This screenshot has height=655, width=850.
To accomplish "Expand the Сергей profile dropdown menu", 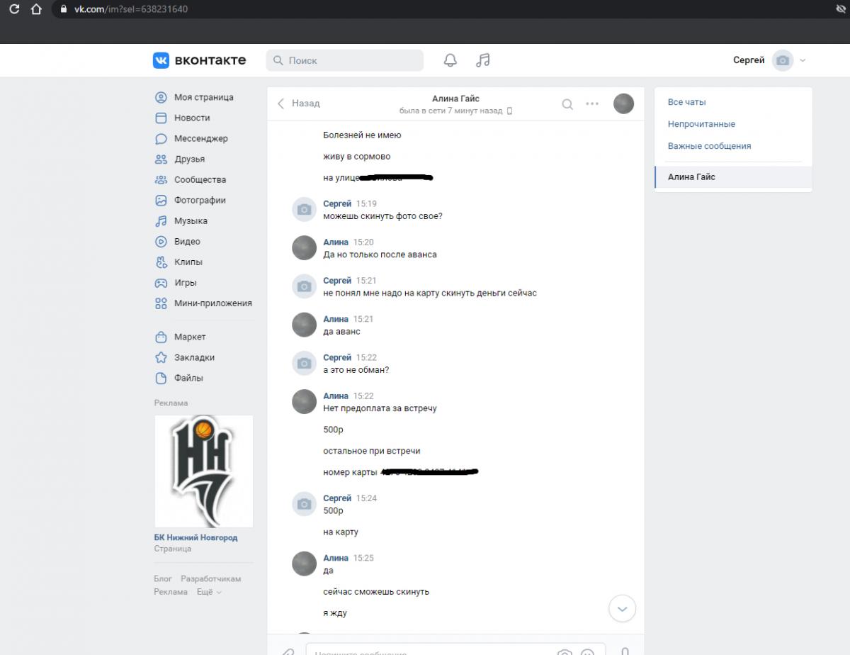I will tap(803, 60).
